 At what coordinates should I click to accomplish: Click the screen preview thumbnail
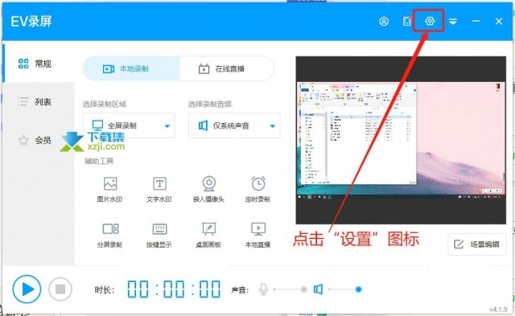coord(401,140)
